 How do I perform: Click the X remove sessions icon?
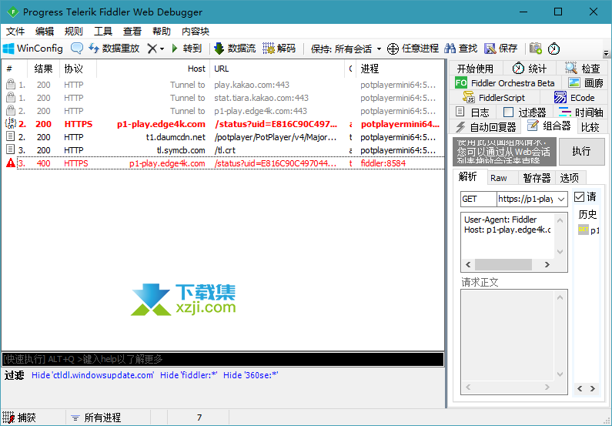(152, 49)
